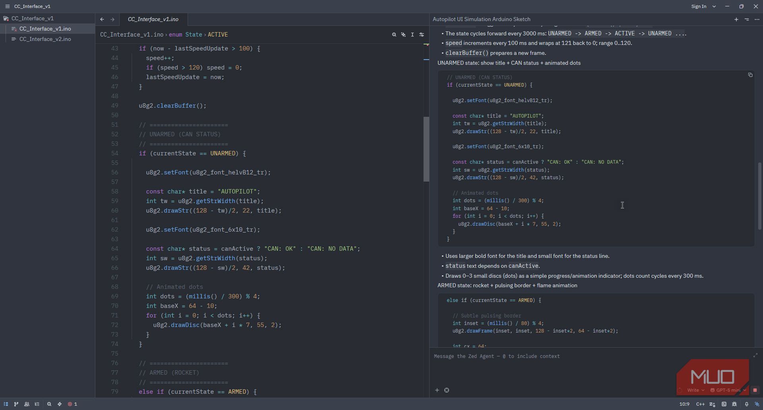Click the agent panel scrollbar thumb
Image resolution: width=763 pixels, height=410 pixels.
[x=760, y=196]
